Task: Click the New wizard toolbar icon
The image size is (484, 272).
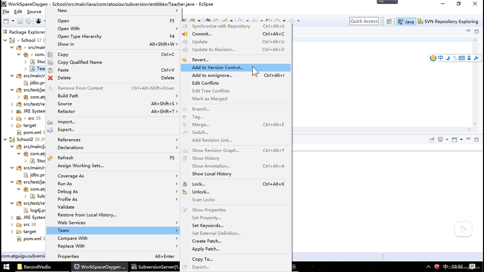Action: point(6,21)
